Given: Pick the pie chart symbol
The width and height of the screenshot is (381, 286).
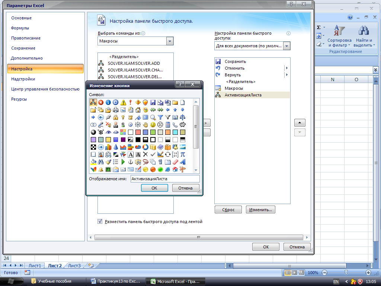Looking at the screenshot, I should click(138, 147).
